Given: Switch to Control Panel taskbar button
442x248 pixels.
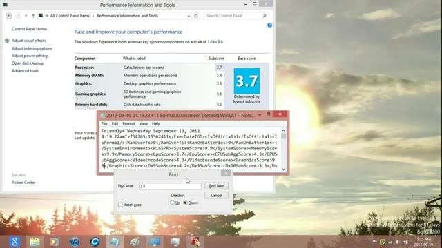Looking at the screenshot, I should pyautogui.click(x=155, y=242).
